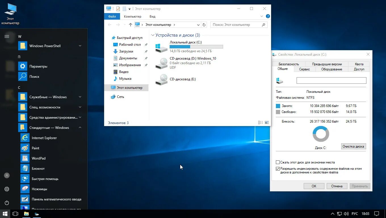The width and height of the screenshot is (386, 218).
Task: Click the C: drive usage bar
Action: tap(196, 47)
